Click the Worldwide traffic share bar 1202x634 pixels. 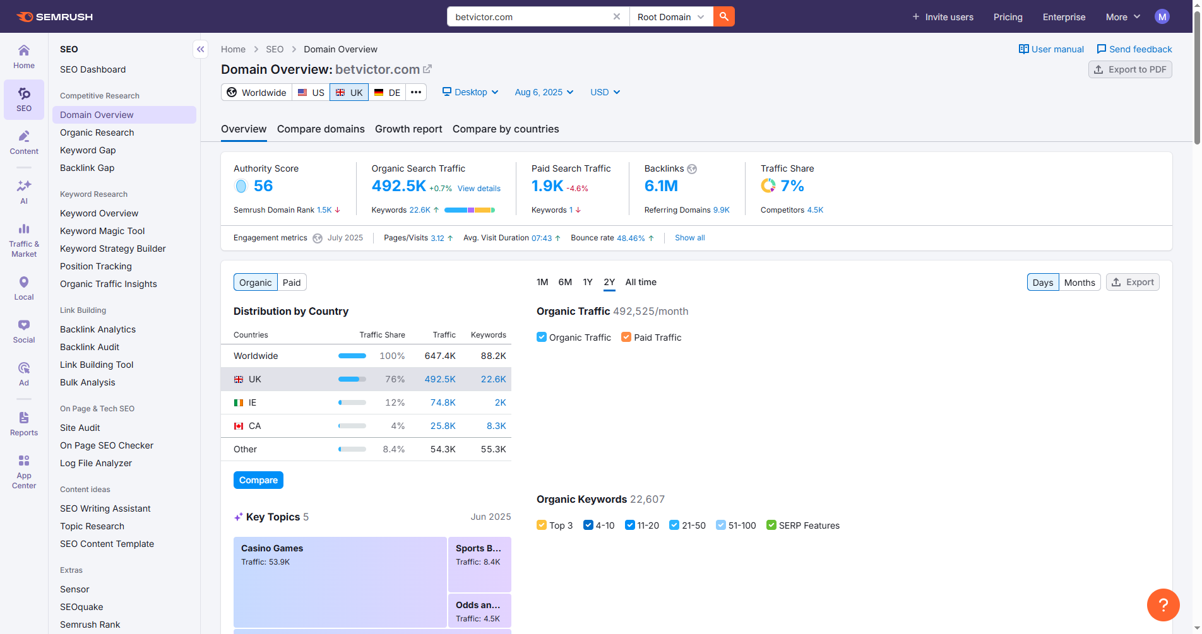352,356
